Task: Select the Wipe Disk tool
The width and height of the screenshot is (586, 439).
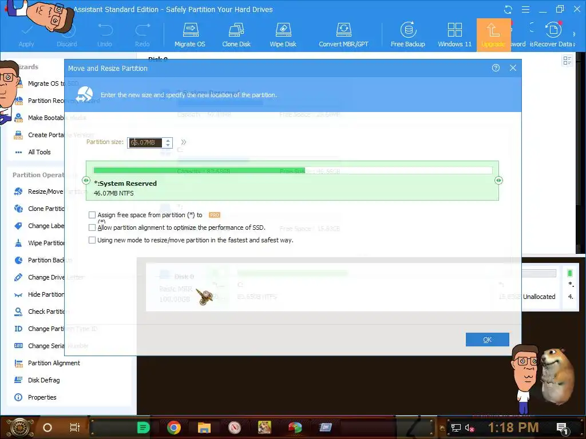Action: pyautogui.click(x=283, y=35)
